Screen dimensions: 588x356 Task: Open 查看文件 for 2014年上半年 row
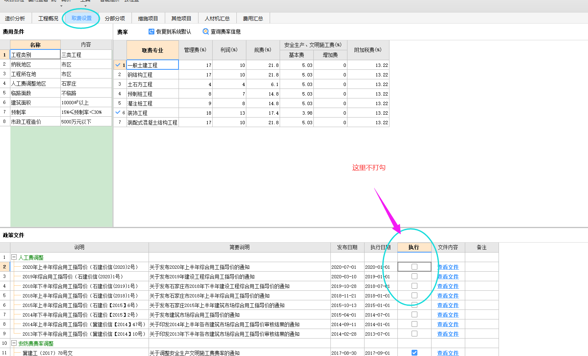tap(448, 324)
